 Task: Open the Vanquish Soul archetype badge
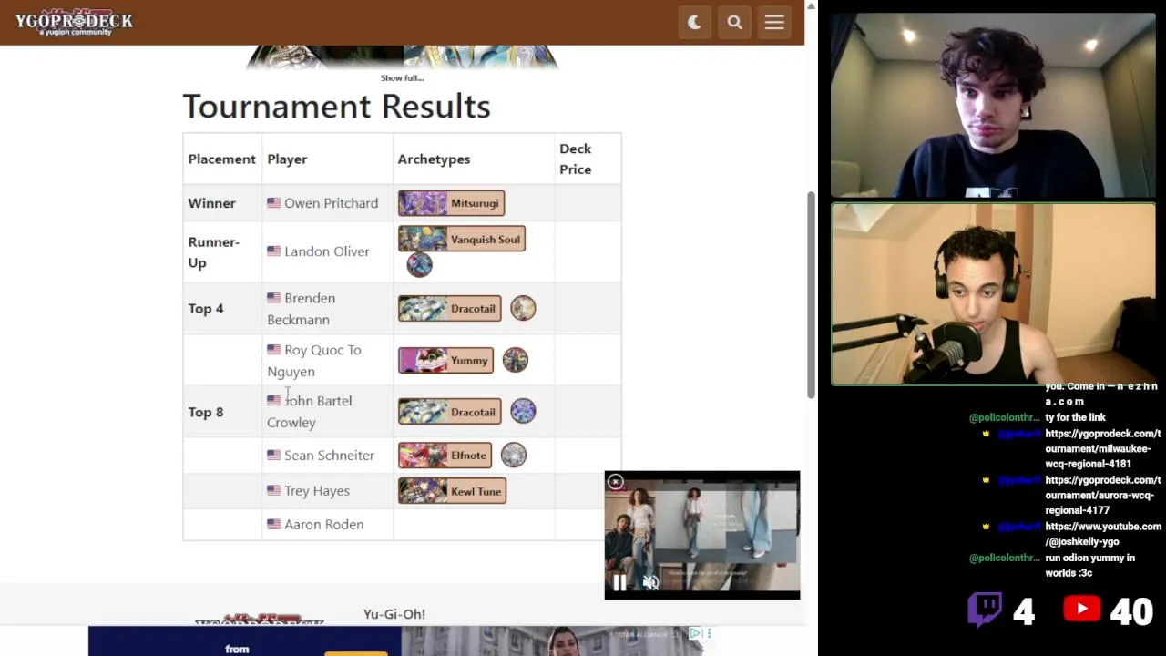coord(461,240)
